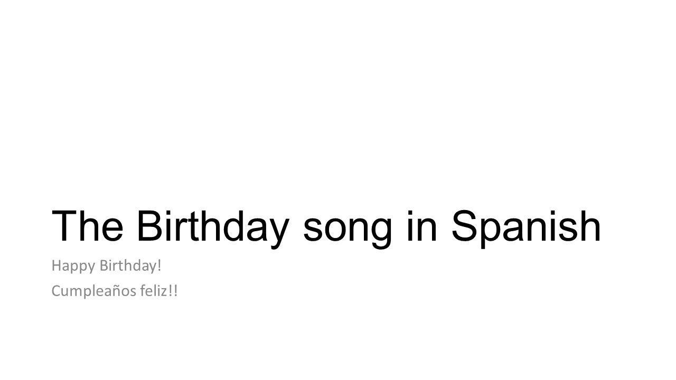Click the capital "C" of Cumpleaños

[55, 291]
